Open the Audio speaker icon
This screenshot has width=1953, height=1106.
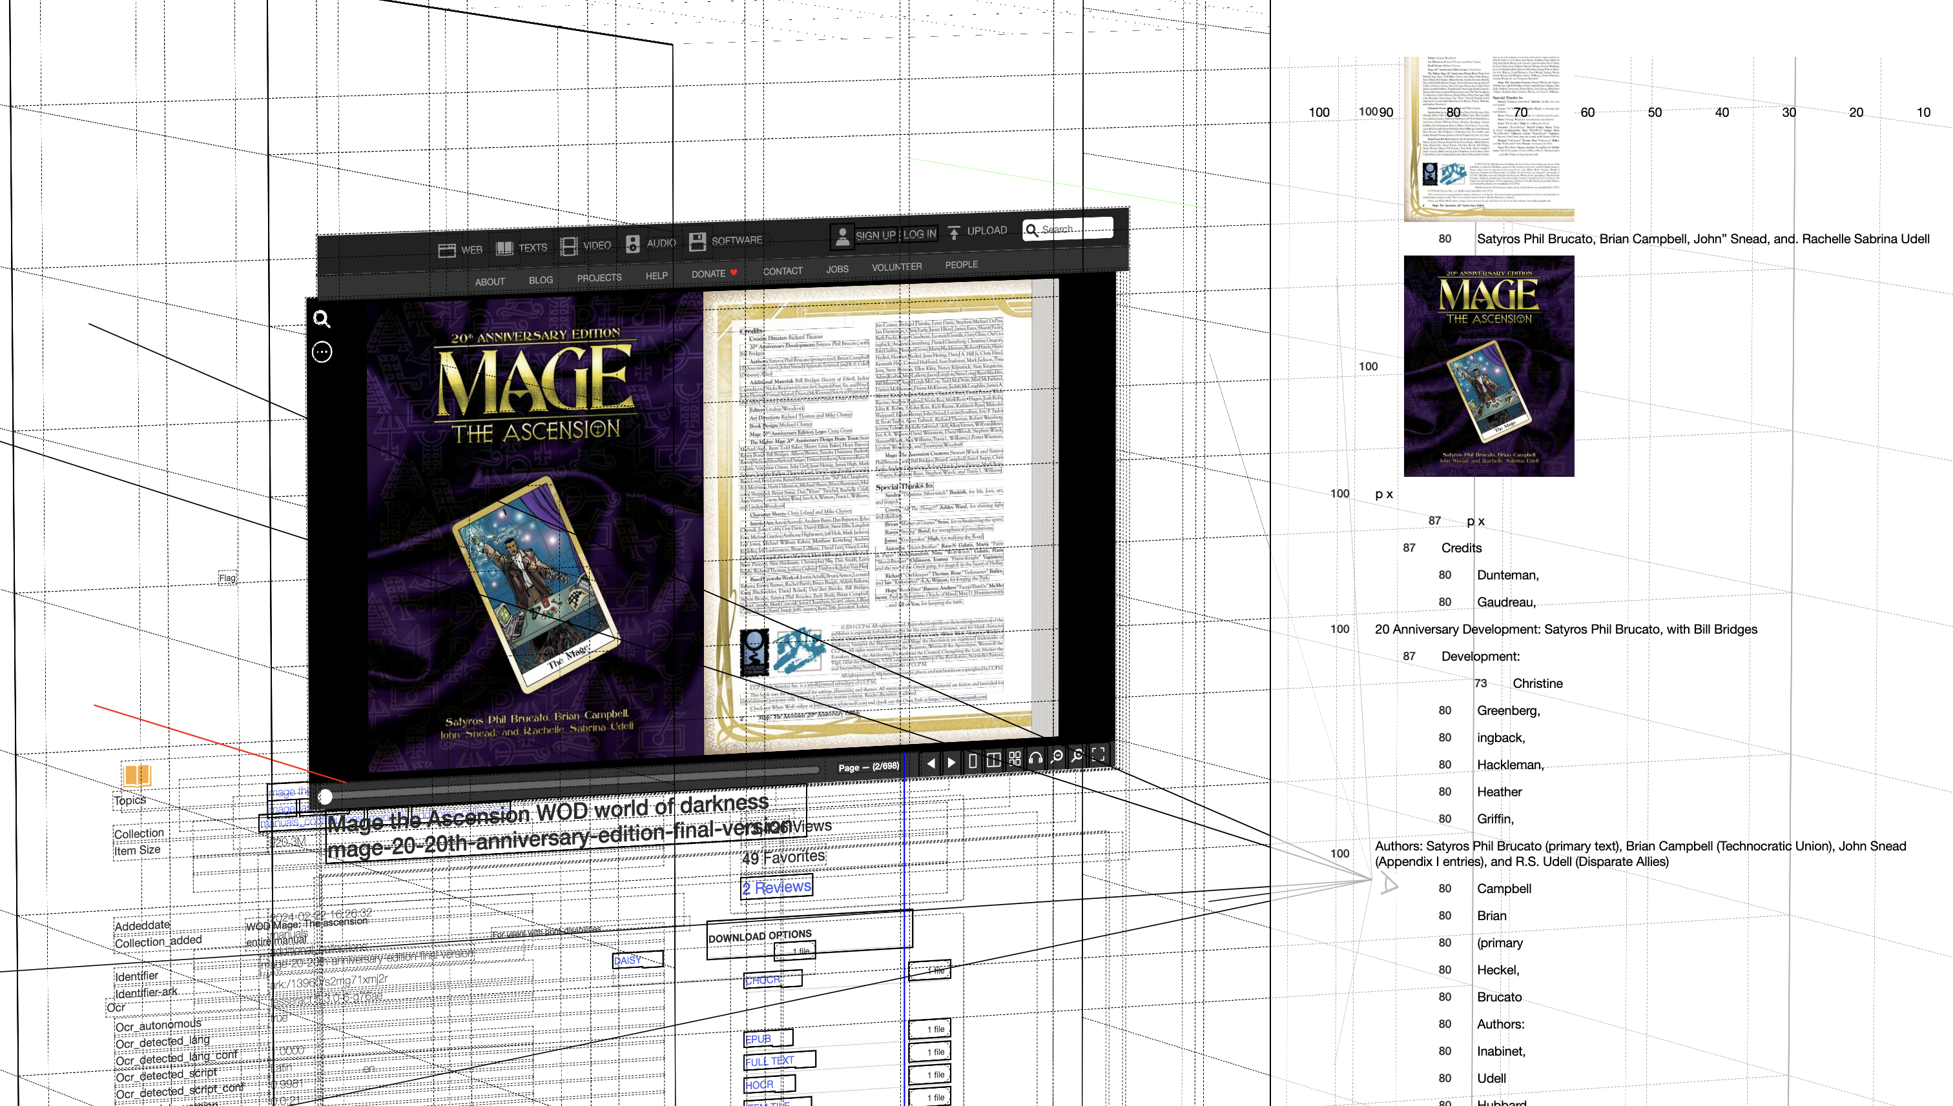tap(632, 244)
